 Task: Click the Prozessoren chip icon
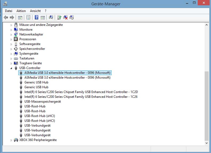coord(16,39)
